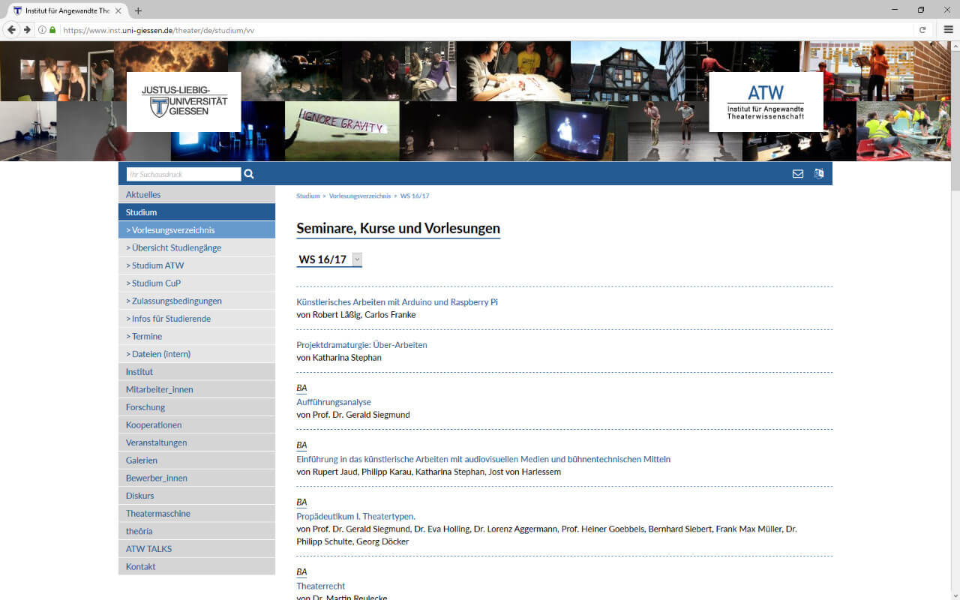This screenshot has height=600, width=960.
Task: Open the Theaterrecht course link
Action: pos(321,586)
